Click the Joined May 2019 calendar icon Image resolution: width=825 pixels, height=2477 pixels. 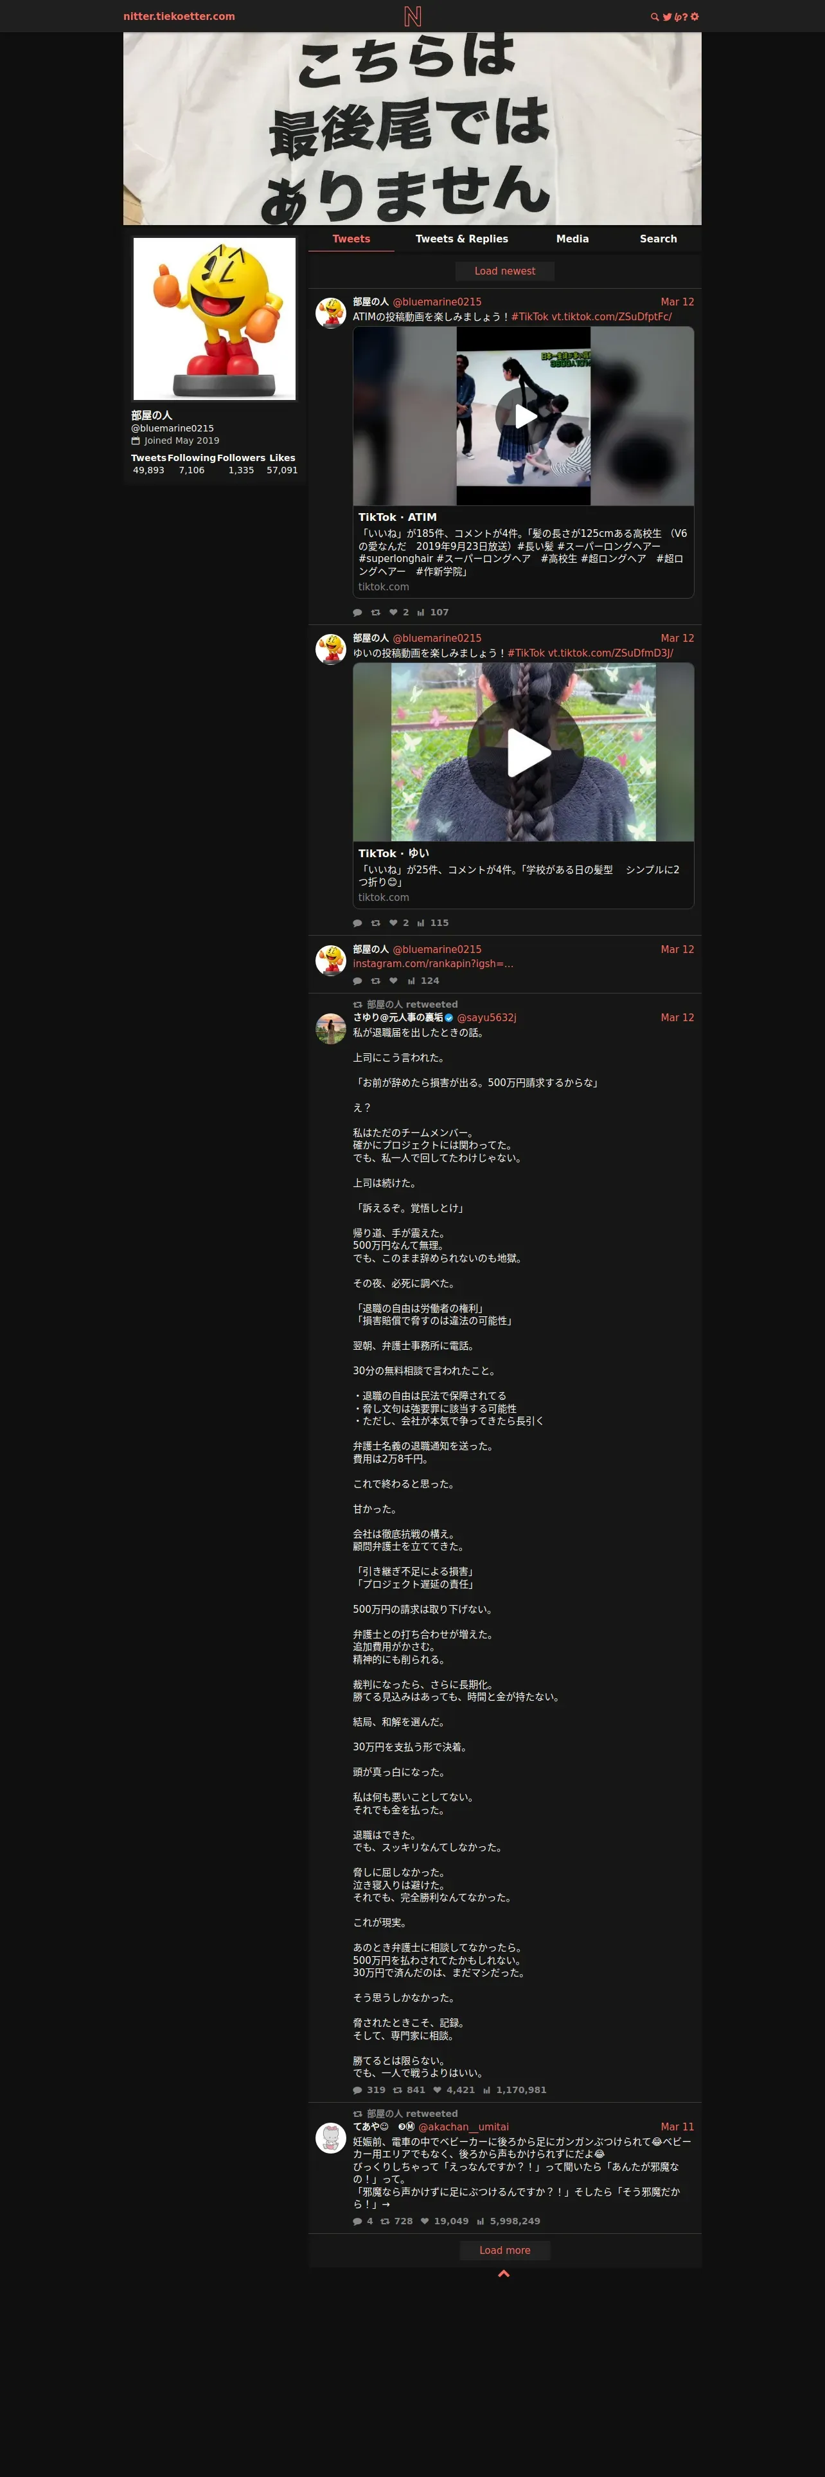pos(136,440)
